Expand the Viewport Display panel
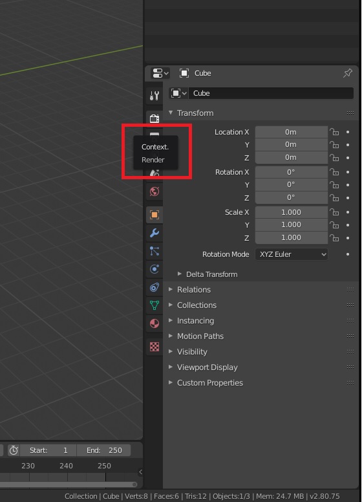 [x=171, y=367]
